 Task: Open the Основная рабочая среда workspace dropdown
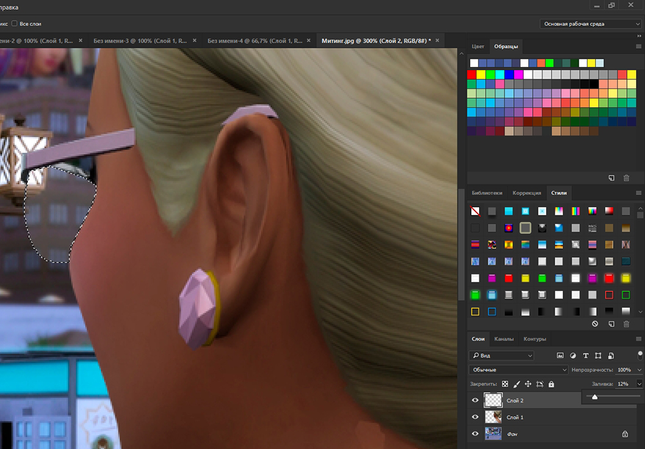click(591, 24)
